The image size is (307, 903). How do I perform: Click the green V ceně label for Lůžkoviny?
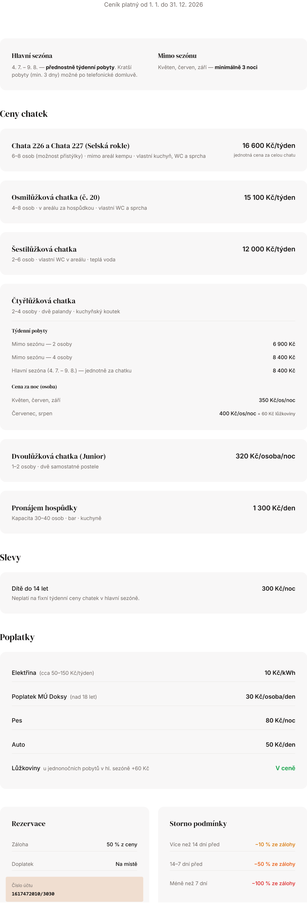pyautogui.click(x=285, y=768)
